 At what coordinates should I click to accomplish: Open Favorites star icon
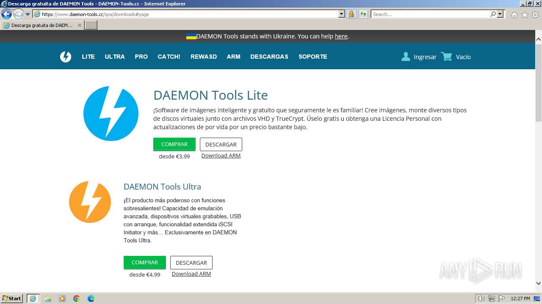point(525,15)
